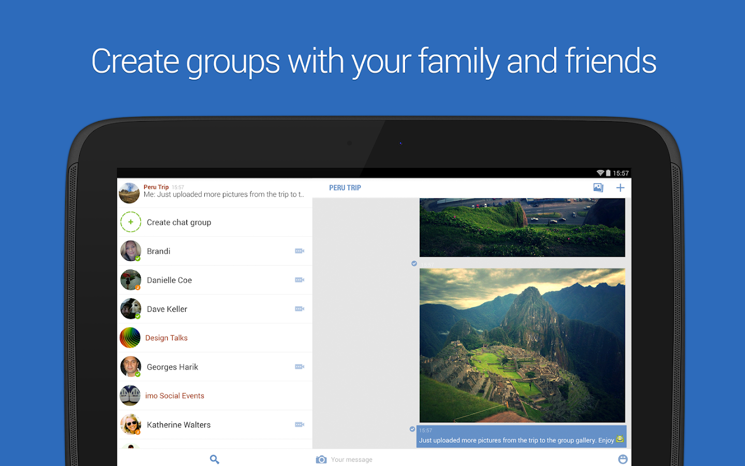Start video call with Georges Harik

[300, 367]
